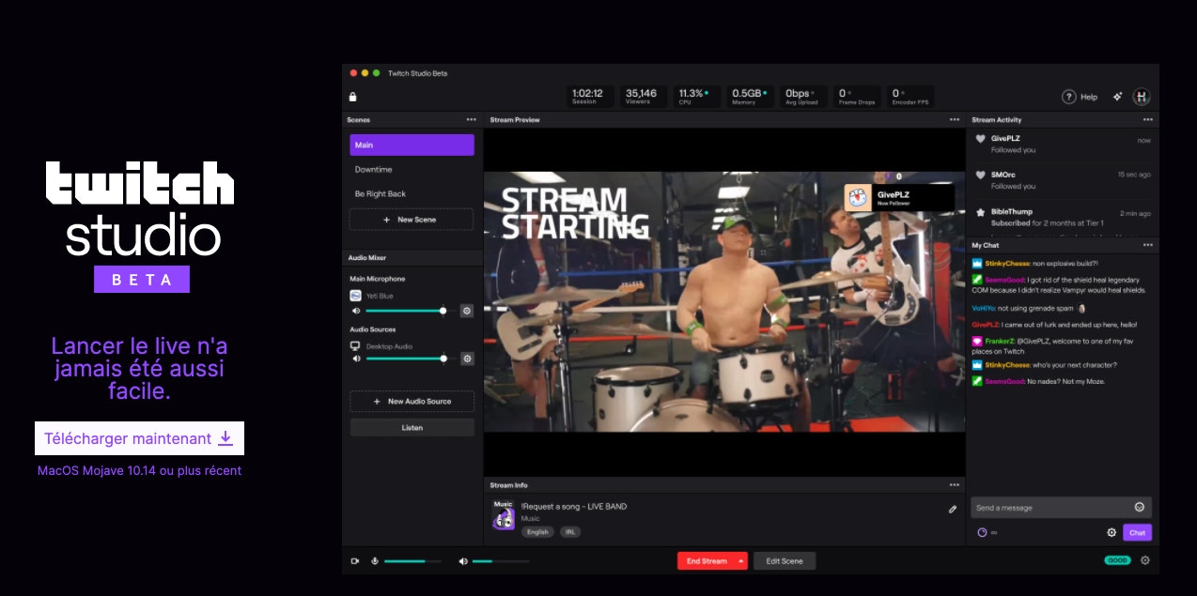This screenshot has height=596, width=1197.
Task: Expand the End Stream dropdown arrow
Action: click(741, 561)
